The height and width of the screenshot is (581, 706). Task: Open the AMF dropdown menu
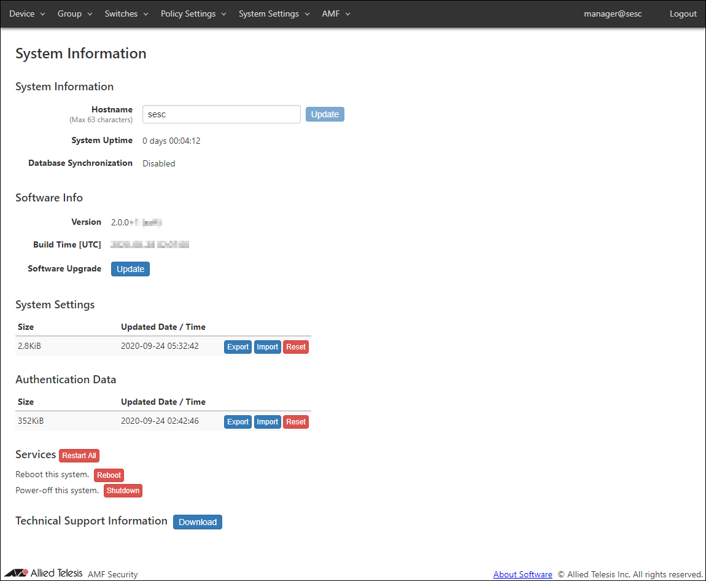click(336, 14)
